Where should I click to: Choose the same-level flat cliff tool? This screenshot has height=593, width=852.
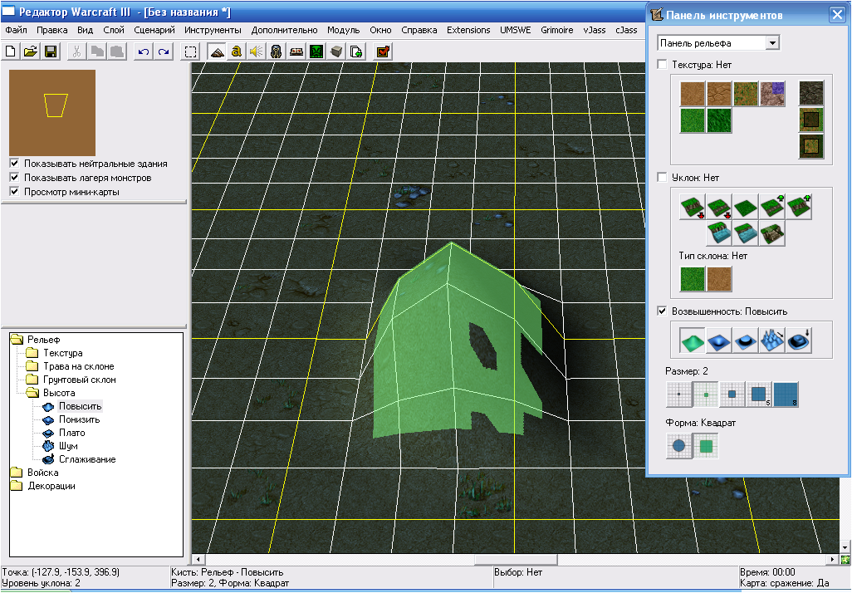(x=745, y=207)
